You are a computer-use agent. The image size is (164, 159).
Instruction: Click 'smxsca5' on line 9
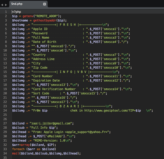click(57, 46)
